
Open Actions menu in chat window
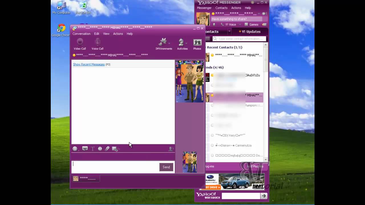(x=118, y=34)
